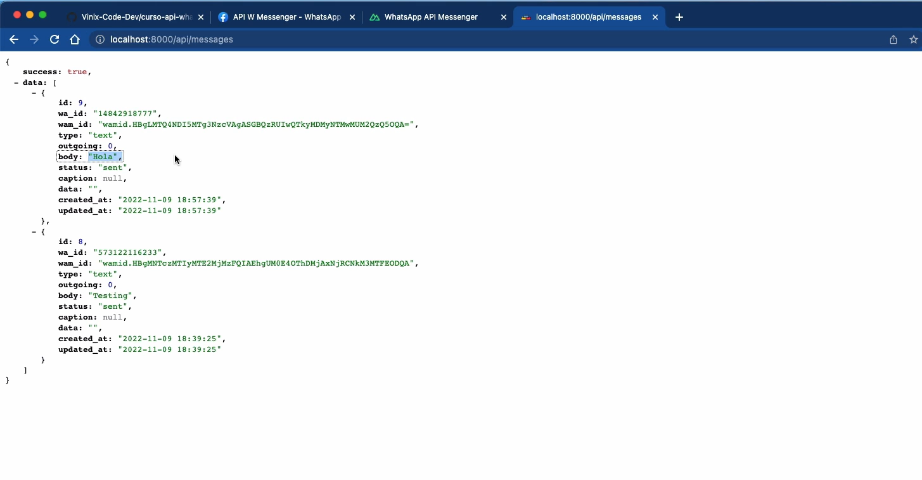This screenshot has width=922, height=480.
Task: Navigate forward to the next page
Action: 34,39
